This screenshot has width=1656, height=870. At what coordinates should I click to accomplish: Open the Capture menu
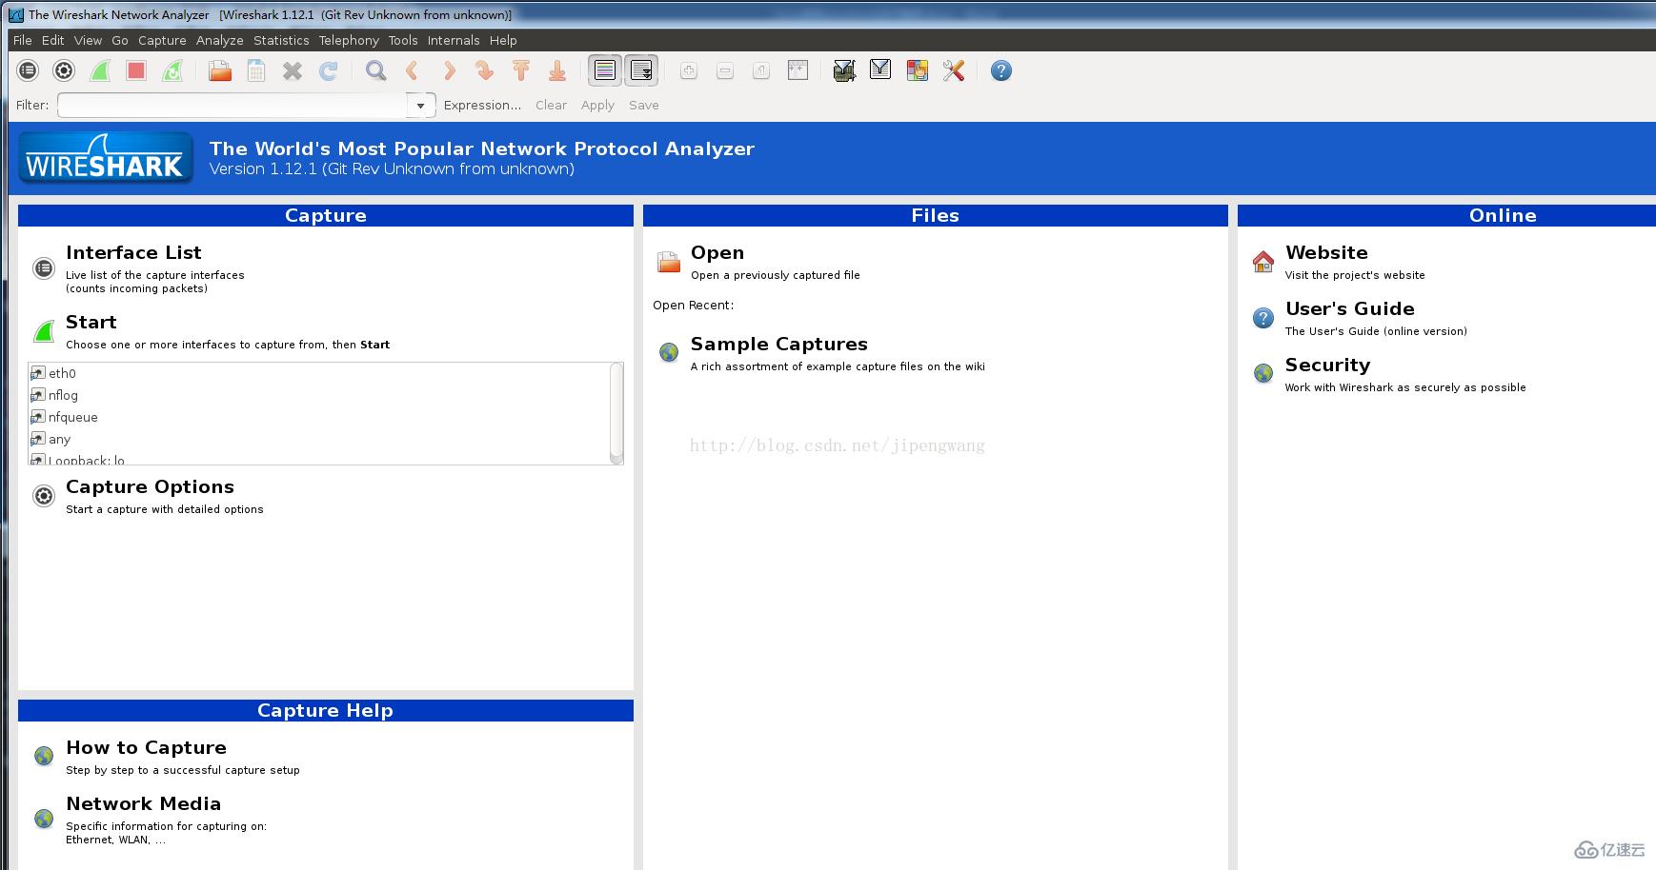(162, 40)
